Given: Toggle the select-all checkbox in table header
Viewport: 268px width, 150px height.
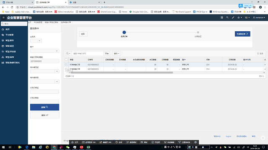Looking at the screenshot, I should tap(66, 60).
